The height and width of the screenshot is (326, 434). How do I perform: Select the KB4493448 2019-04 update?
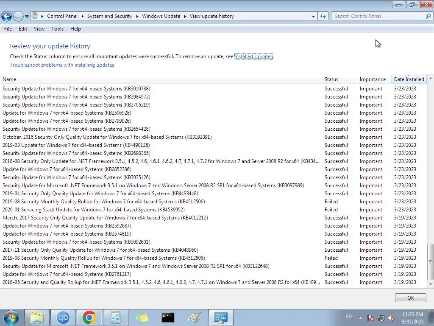(213, 194)
